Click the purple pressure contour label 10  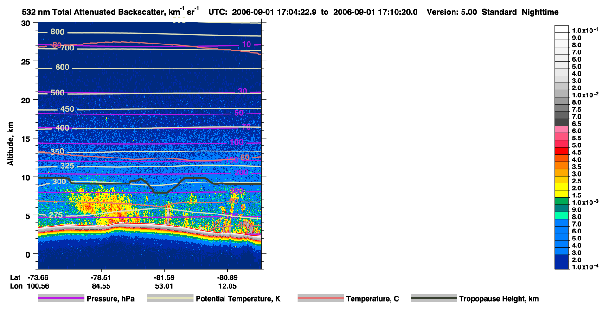tap(246, 44)
